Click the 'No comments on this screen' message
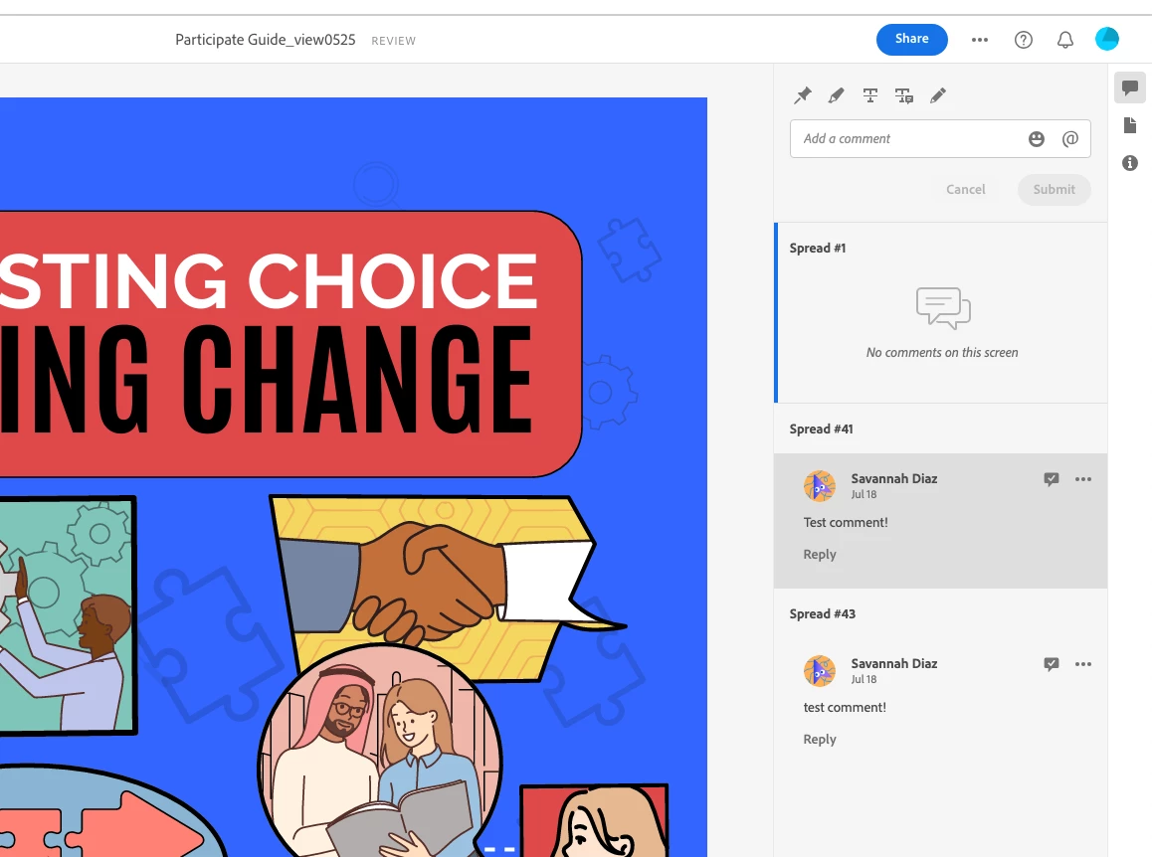Viewport: 1152px width, 857px height. tap(942, 353)
